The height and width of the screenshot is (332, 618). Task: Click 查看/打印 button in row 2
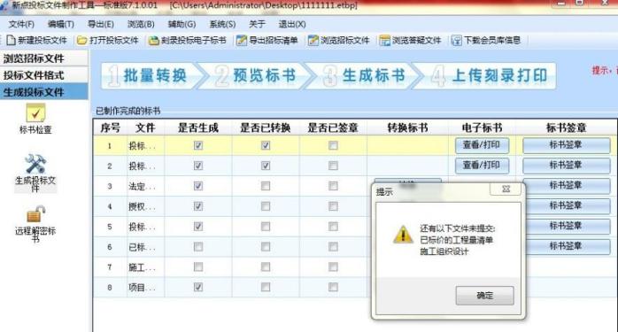coord(482,166)
